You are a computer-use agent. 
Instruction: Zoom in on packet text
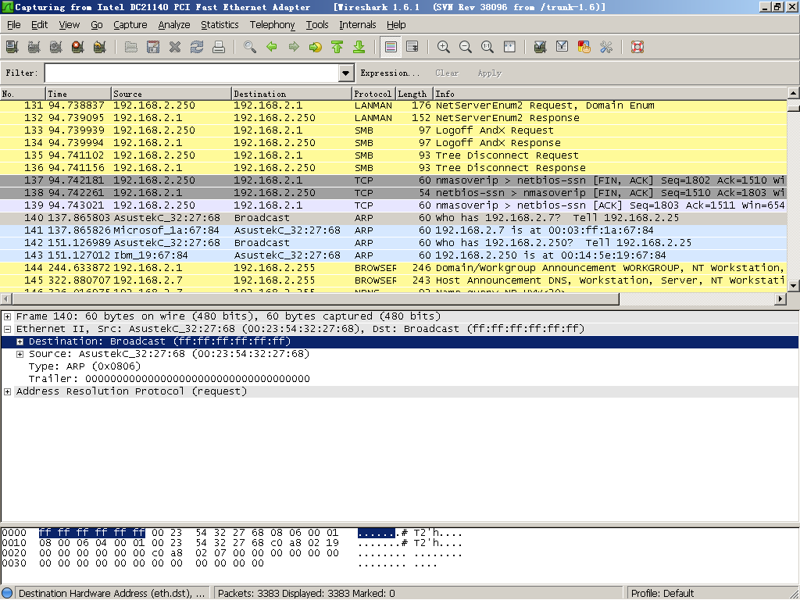(444, 48)
